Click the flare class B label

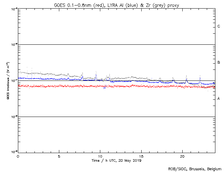[219, 63]
